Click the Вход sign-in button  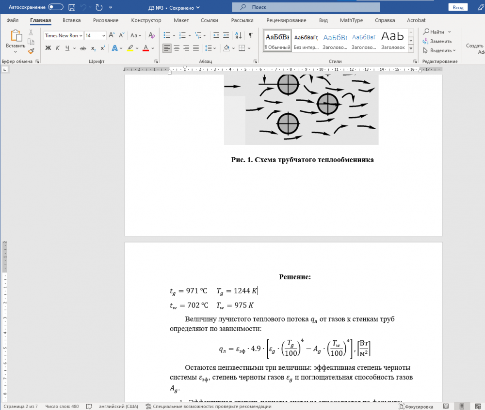tap(458, 7)
